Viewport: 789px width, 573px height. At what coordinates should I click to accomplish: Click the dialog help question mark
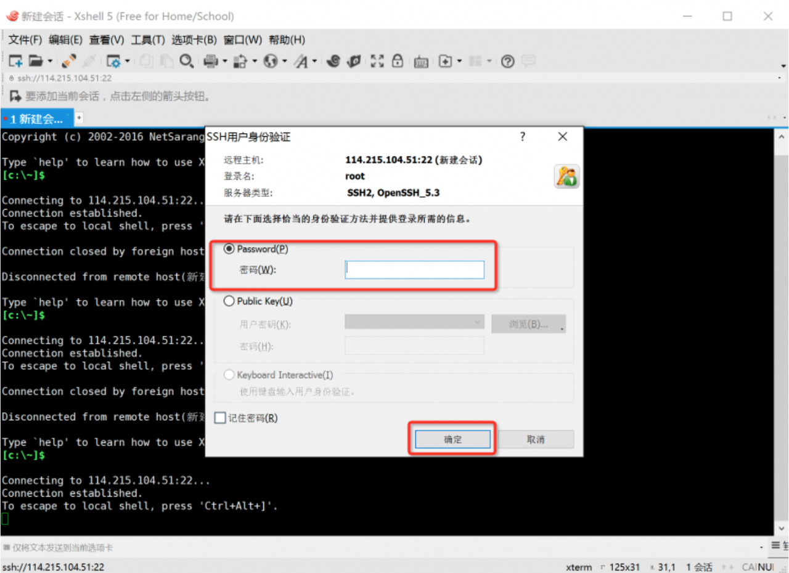[523, 137]
